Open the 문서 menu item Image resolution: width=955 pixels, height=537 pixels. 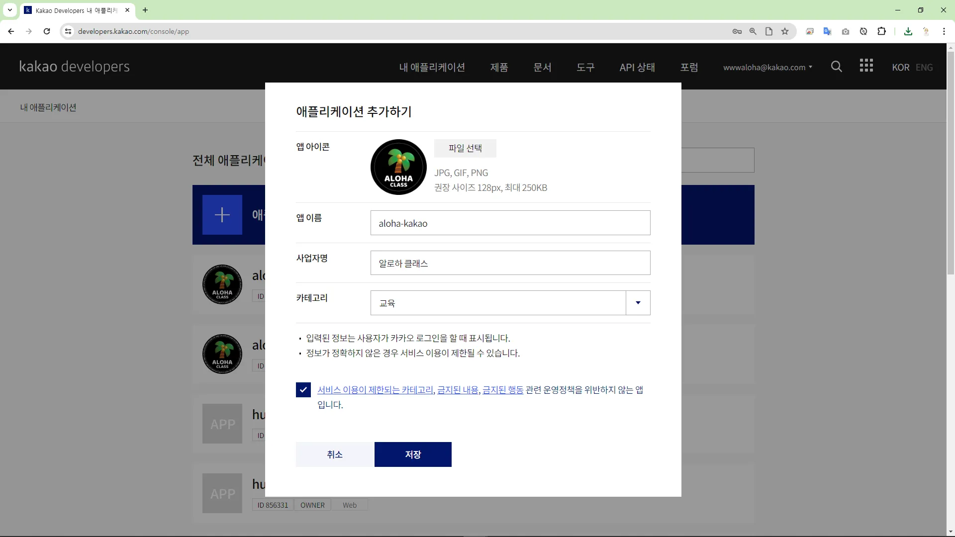[x=542, y=67]
